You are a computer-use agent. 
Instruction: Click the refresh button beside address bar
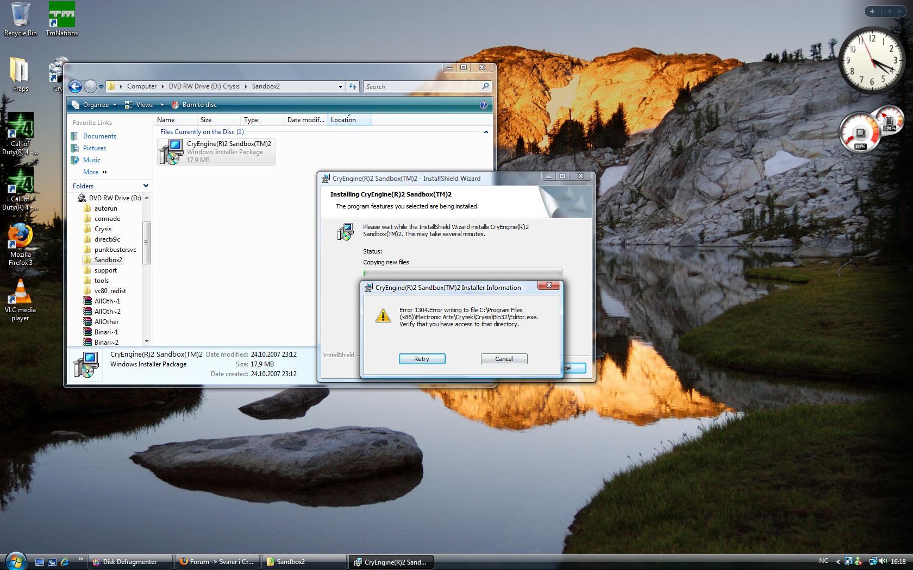(x=353, y=86)
